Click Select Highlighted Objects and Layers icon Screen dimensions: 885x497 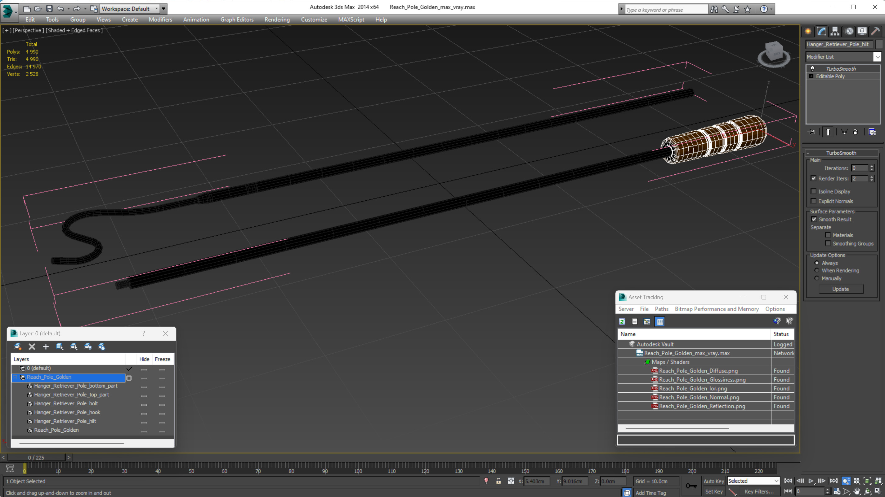pyautogui.click(x=60, y=347)
